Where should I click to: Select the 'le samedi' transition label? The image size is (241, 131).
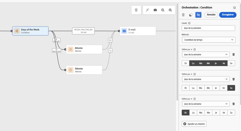coord(57,40)
